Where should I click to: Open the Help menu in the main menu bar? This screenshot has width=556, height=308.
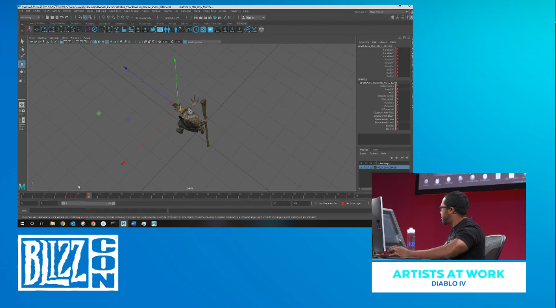[246, 11]
